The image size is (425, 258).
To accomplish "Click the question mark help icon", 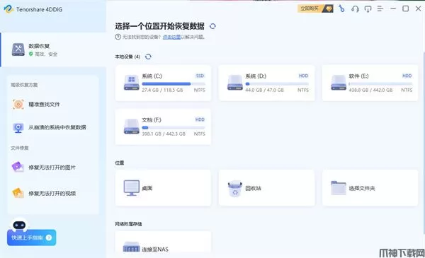I will pos(118,37).
